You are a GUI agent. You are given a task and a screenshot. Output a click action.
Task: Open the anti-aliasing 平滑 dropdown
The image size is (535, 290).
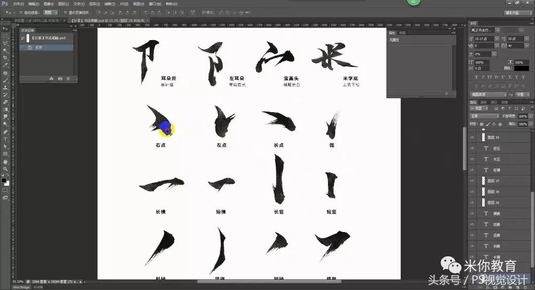click(x=523, y=95)
